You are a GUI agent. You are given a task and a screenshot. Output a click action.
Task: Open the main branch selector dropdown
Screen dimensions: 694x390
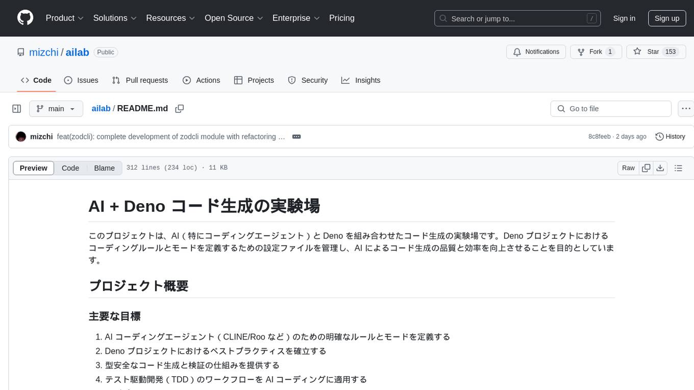tap(56, 109)
